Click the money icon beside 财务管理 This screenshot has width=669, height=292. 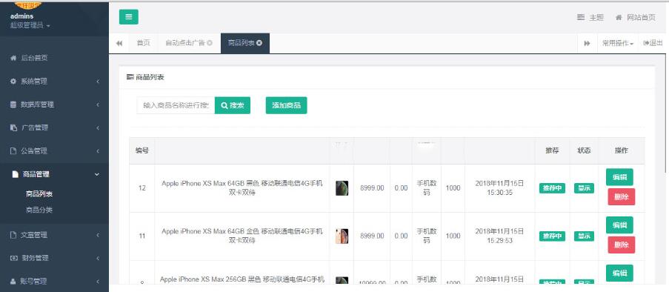[x=13, y=258]
